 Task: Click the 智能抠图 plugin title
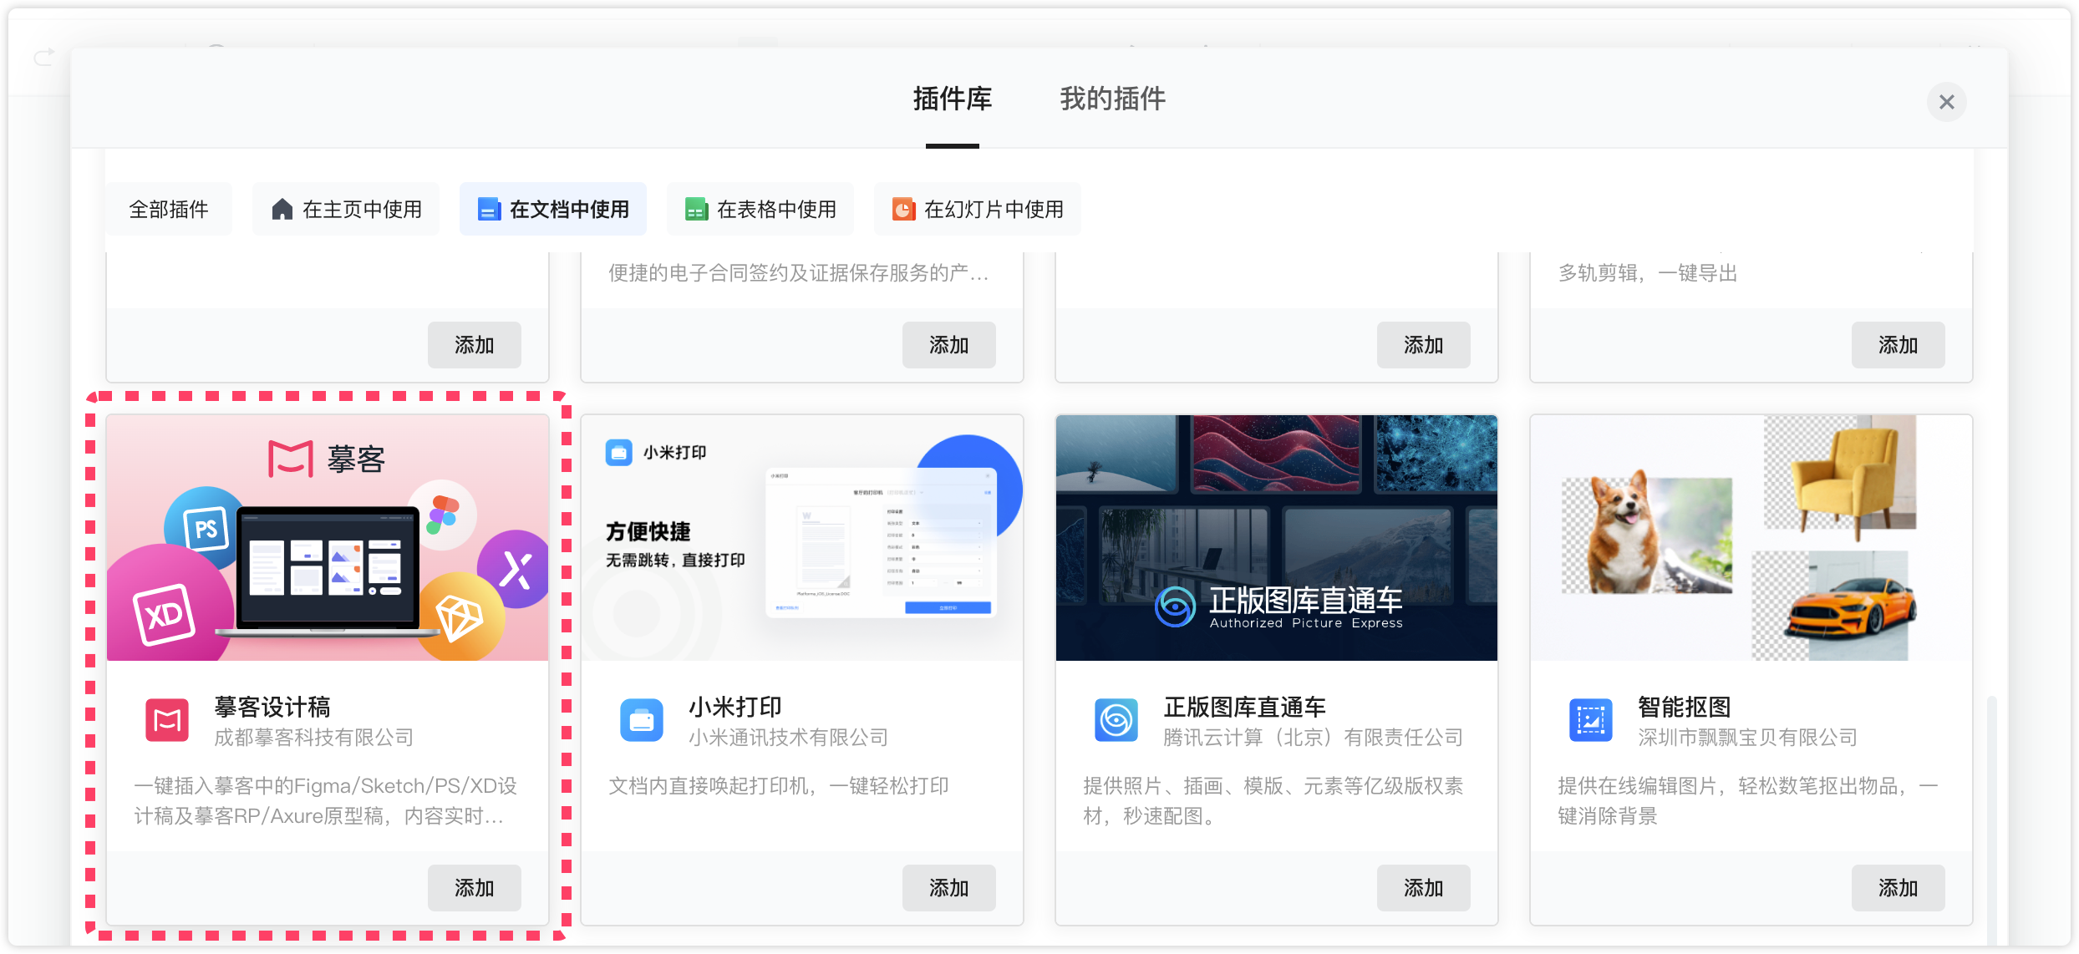[x=1685, y=707]
